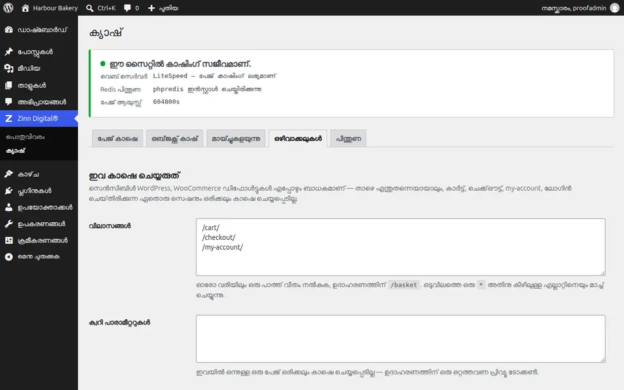The width and height of the screenshot is (624, 390).
Task: Click the "phpredis" Redis support text
Action: pyautogui.click(x=168, y=89)
